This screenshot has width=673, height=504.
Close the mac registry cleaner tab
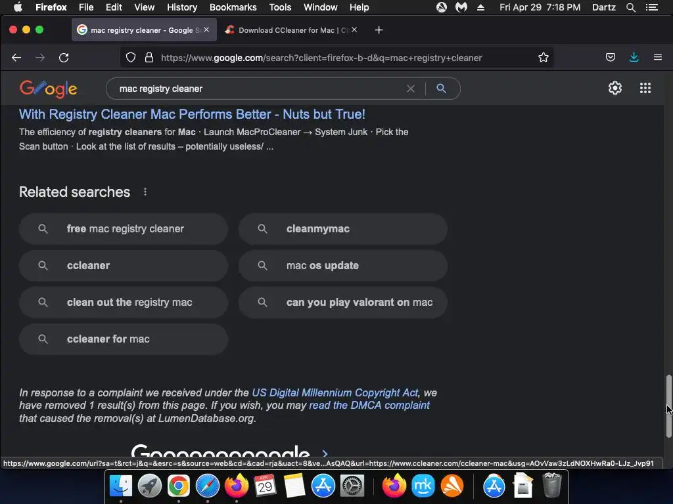[x=206, y=30]
